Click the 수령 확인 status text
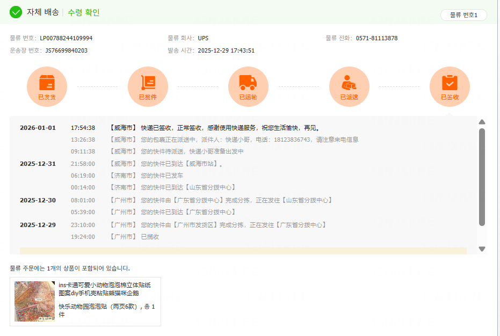Image resolution: width=500 pixels, height=336 pixels. [84, 12]
